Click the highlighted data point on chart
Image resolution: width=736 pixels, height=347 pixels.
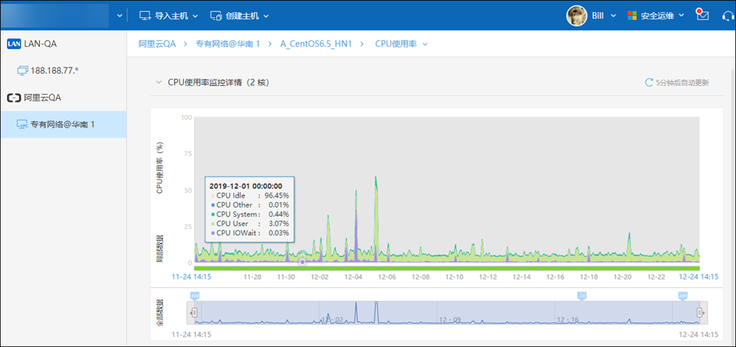pyautogui.click(x=302, y=262)
